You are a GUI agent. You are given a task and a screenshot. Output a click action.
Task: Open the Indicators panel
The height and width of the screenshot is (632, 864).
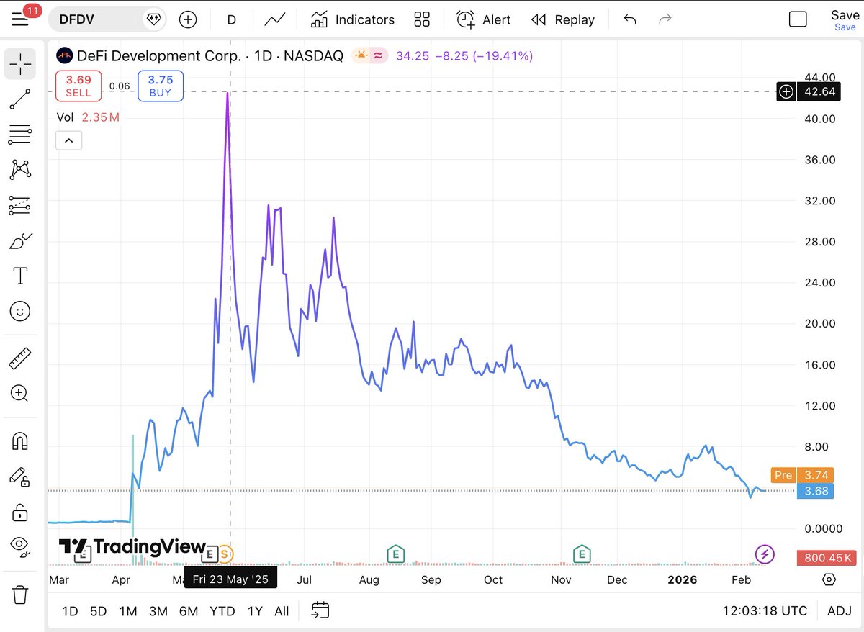click(x=353, y=19)
